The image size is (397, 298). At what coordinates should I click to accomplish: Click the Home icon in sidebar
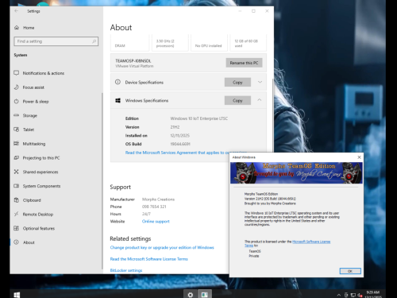pos(17,28)
